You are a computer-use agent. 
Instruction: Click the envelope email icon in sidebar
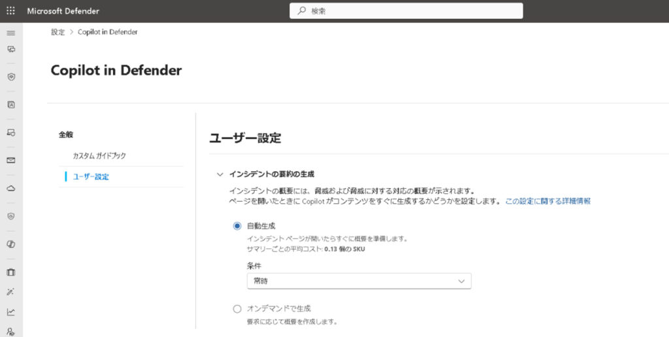(x=10, y=160)
